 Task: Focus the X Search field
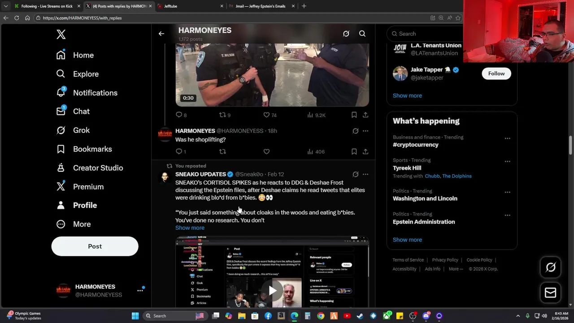point(426,34)
